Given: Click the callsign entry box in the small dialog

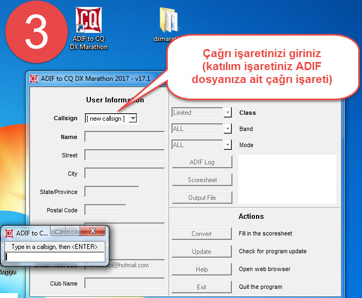Looking at the screenshot, I should point(55,257).
